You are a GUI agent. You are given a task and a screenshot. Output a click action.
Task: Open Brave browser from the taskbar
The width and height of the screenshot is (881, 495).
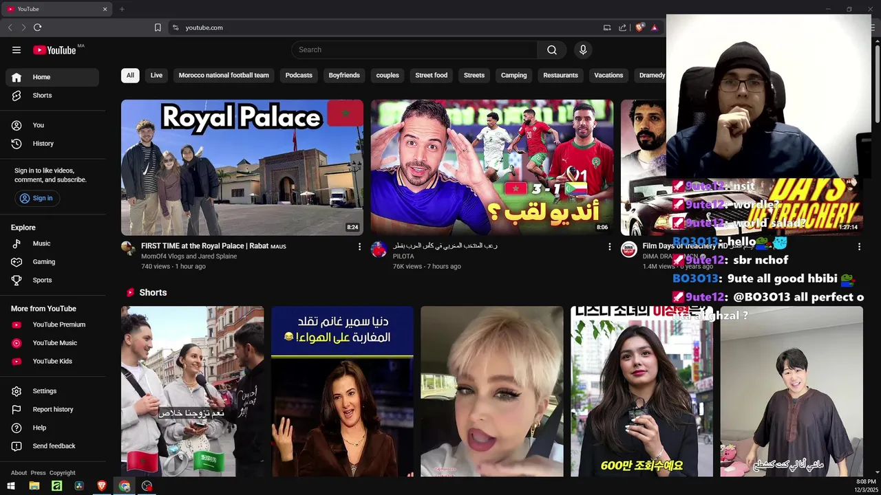(102, 486)
